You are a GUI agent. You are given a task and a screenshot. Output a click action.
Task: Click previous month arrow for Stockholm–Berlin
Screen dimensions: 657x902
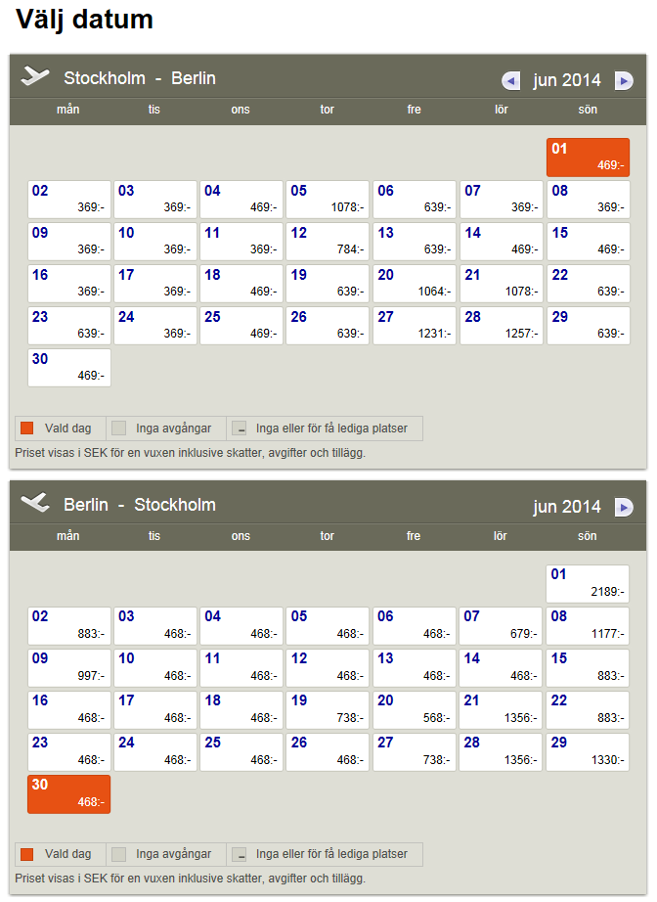(x=510, y=80)
